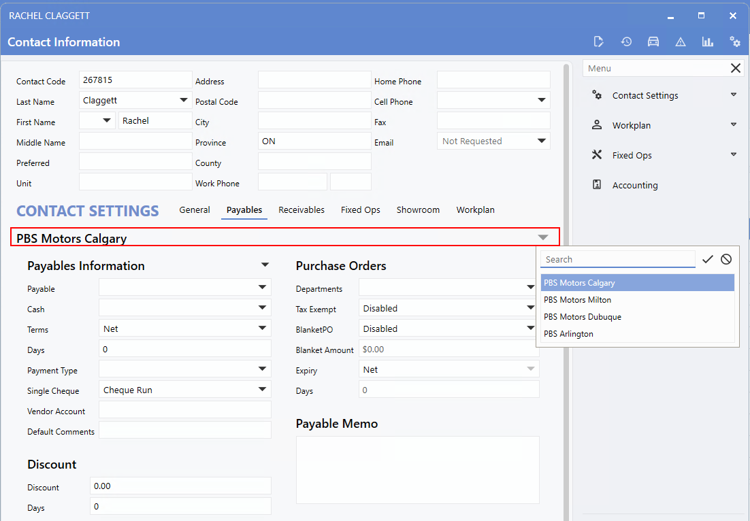Click the Discount amount field
The width and height of the screenshot is (750, 521).
(x=181, y=486)
